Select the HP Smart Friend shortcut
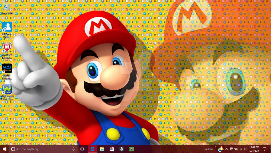Viewport: 271px width, 153px height. pos(7,30)
